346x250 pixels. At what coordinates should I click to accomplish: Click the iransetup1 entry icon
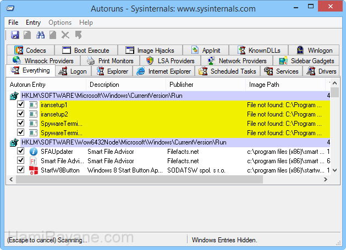pyautogui.click(x=33, y=105)
